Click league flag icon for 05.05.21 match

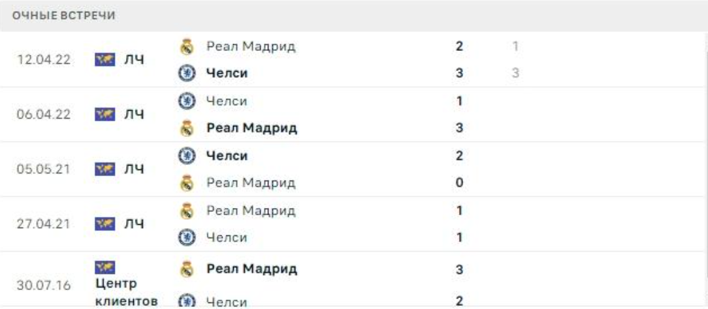(x=106, y=170)
